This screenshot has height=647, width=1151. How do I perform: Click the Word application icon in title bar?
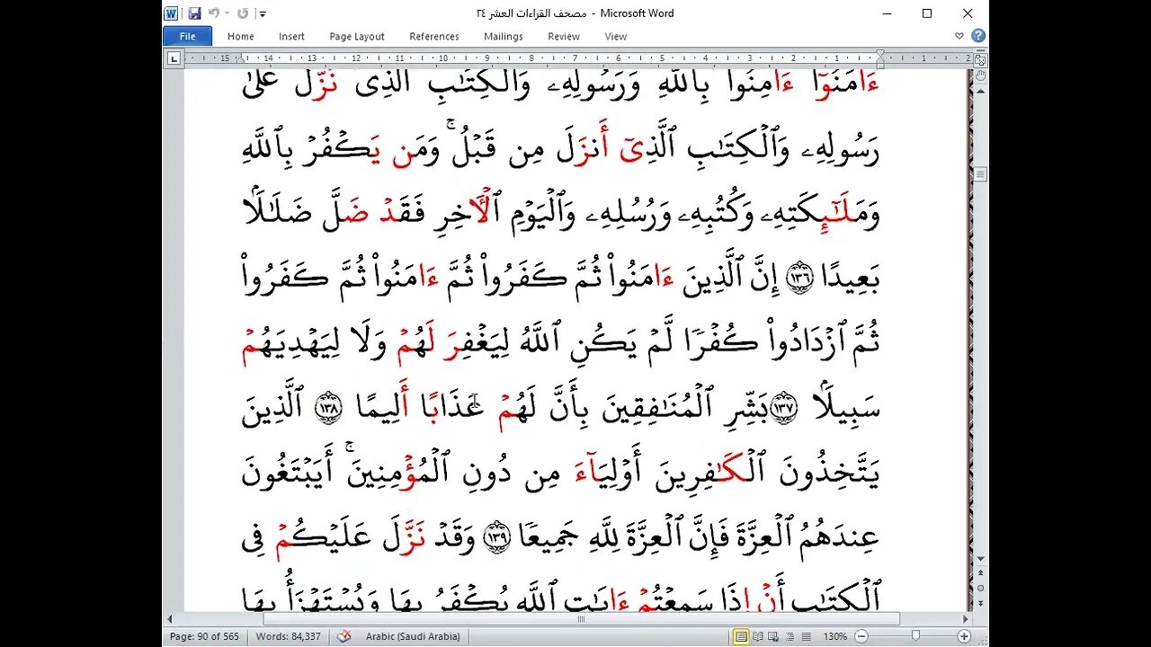tap(172, 13)
